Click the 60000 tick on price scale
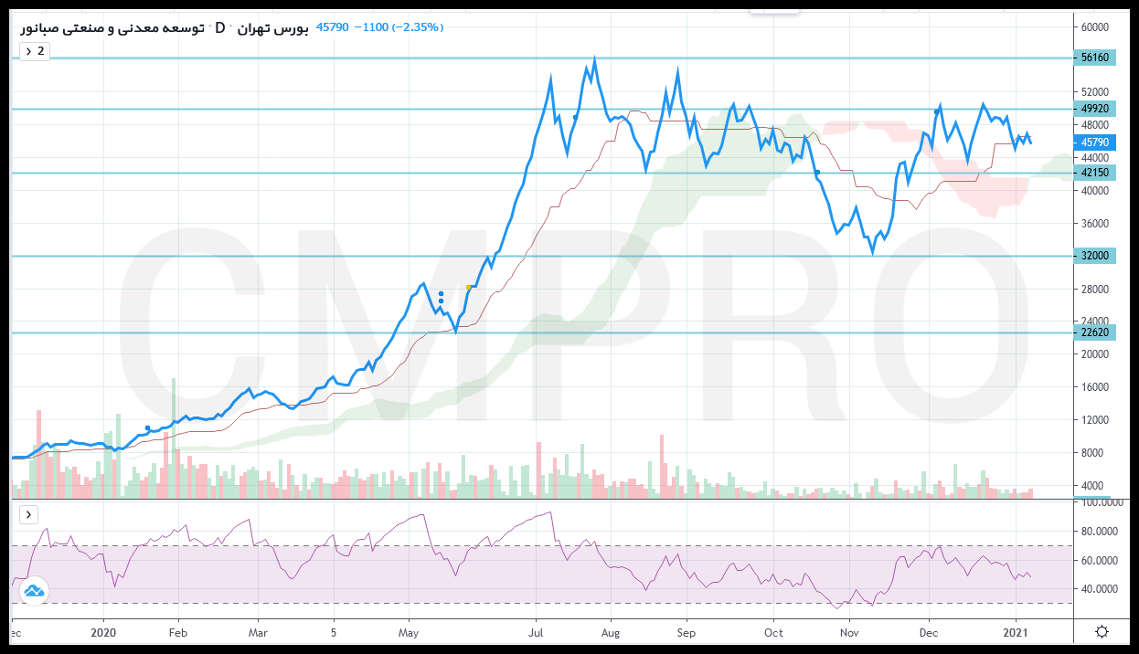The width and height of the screenshot is (1139, 654). coord(1094,26)
